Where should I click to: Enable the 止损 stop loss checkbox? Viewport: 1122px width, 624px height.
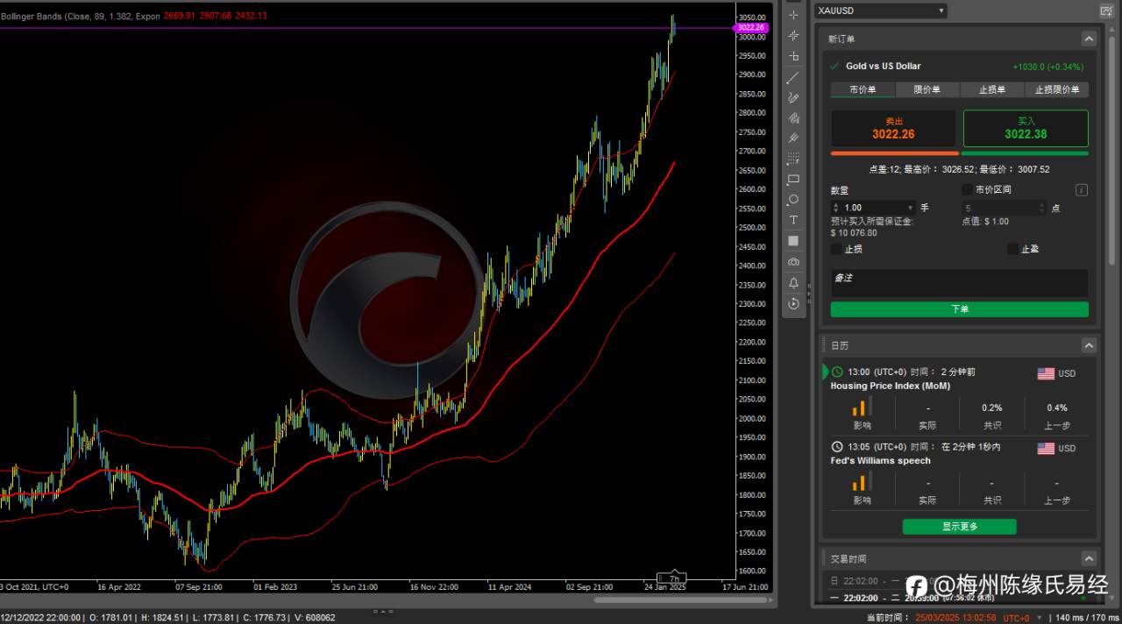836,249
